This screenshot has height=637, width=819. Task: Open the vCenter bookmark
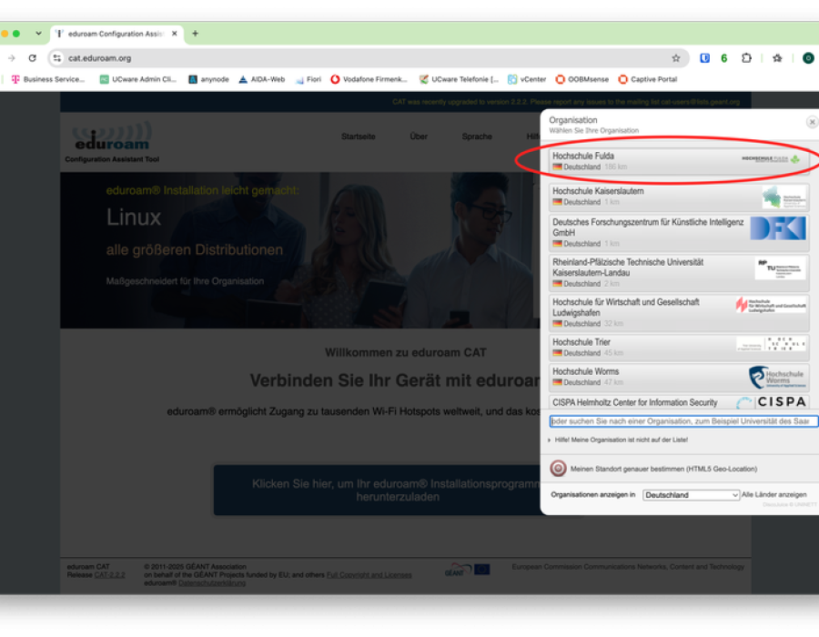pyautogui.click(x=527, y=79)
